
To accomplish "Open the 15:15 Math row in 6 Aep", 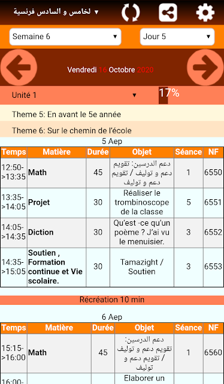I will click(x=112, y=353).
